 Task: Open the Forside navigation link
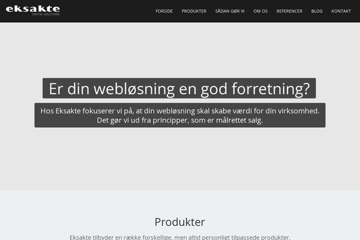pos(164,11)
